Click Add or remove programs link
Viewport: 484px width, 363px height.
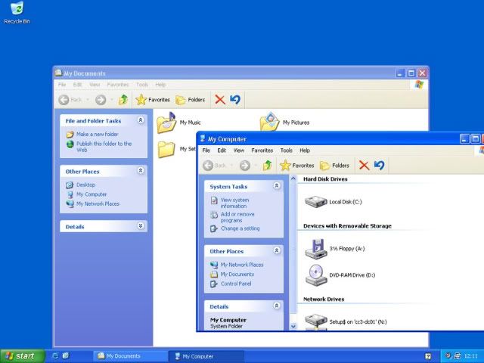237,217
